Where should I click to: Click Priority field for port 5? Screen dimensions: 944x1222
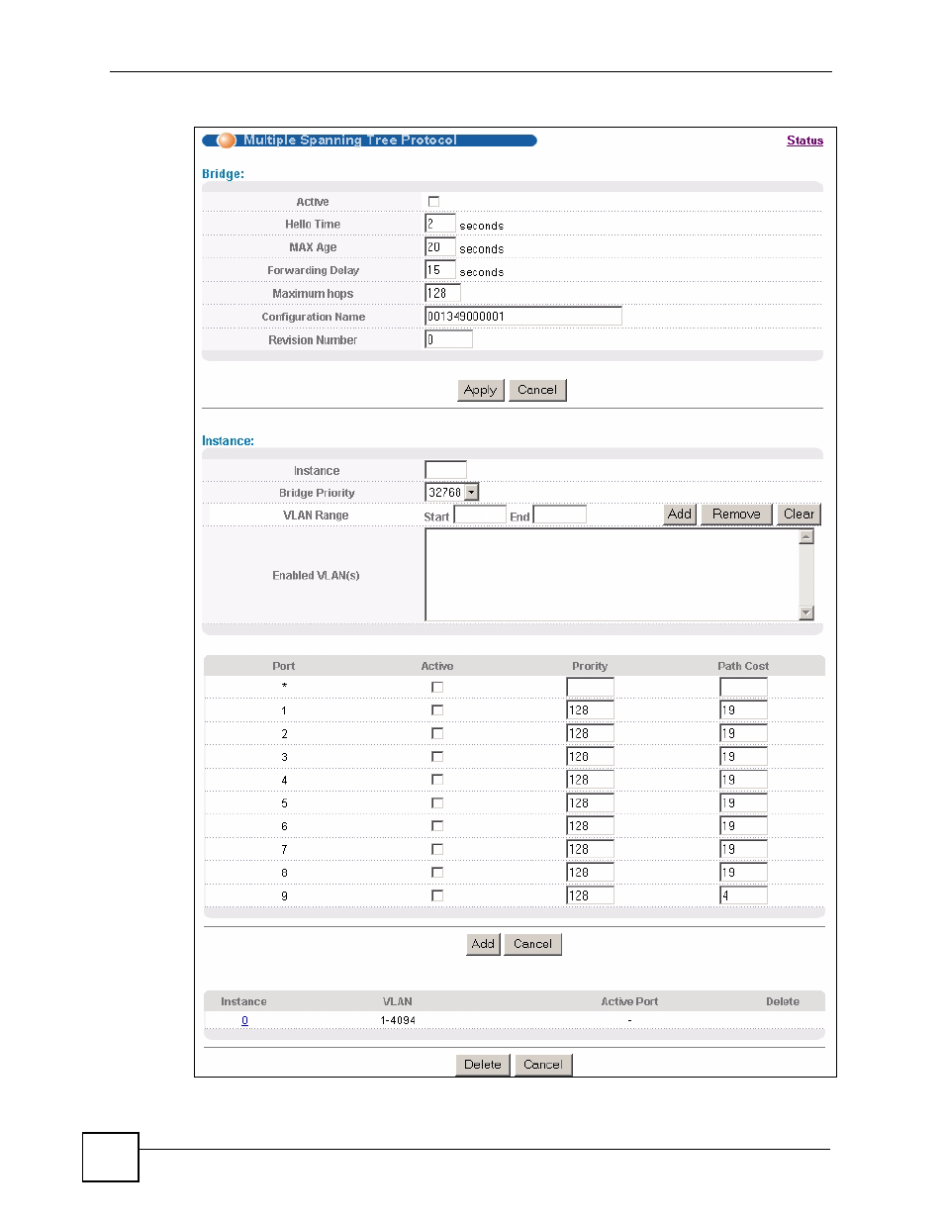coord(590,802)
